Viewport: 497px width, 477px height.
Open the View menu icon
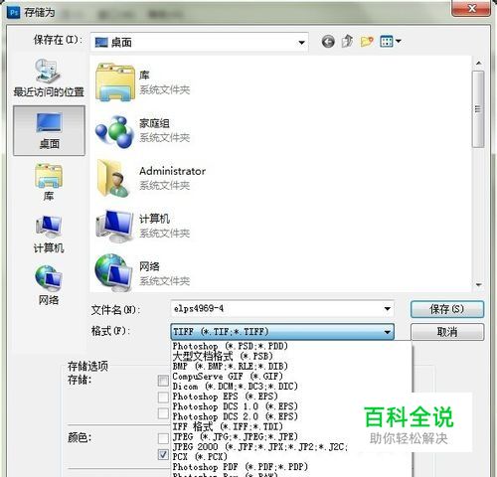coord(387,42)
